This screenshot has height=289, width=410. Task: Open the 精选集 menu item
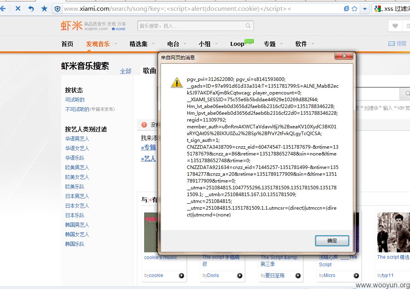(x=139, y=44)
